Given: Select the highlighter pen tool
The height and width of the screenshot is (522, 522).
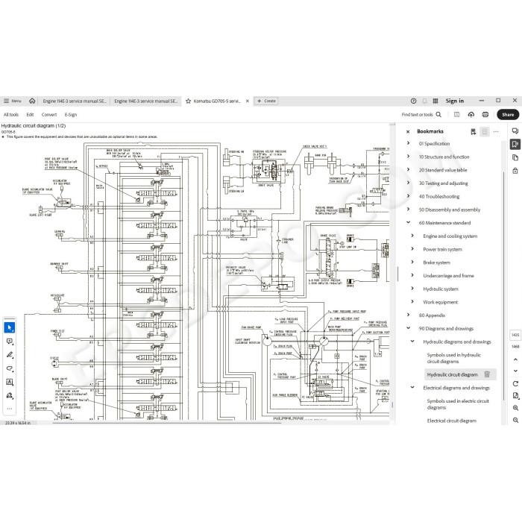Looking at the screenshot, I should (x=9, y=355).
